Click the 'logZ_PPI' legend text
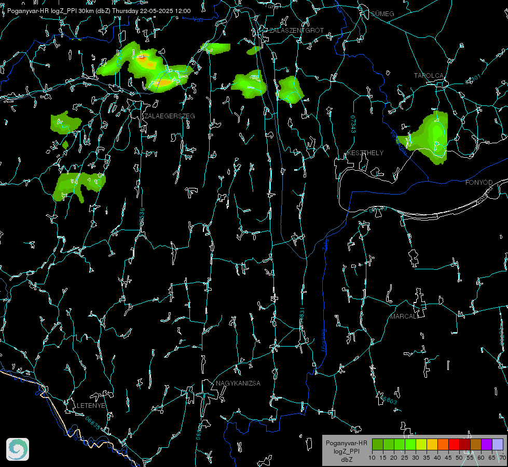 point(346,451)
